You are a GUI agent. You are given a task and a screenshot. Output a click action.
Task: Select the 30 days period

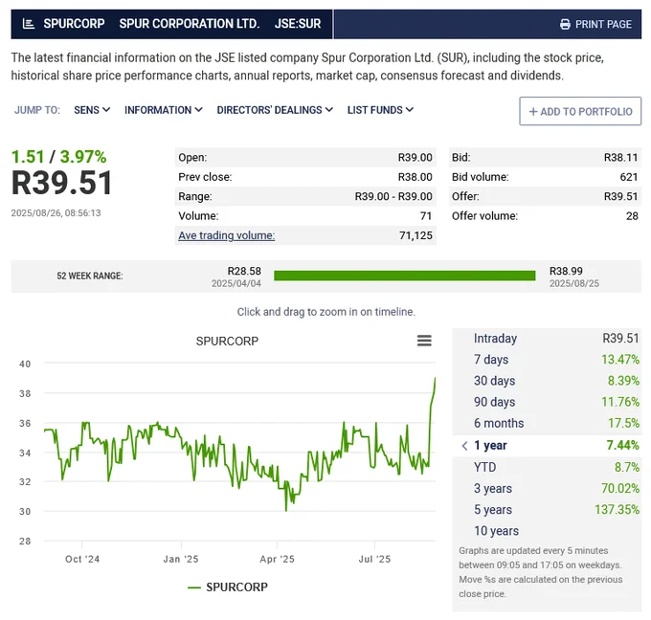tap(547, 381)
